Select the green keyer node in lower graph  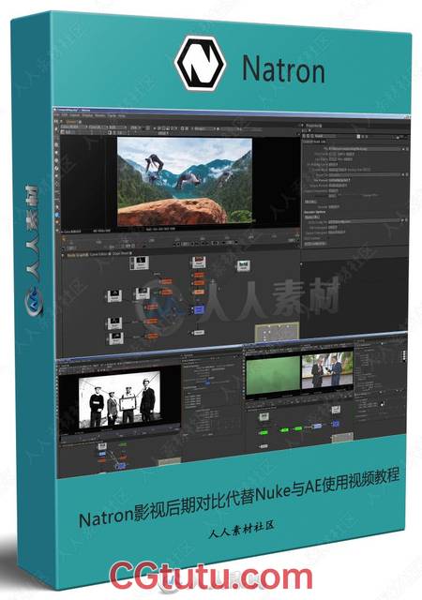click(x=264, y=433)
